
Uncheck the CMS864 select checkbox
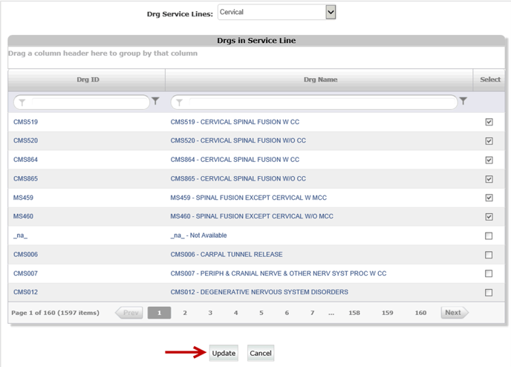pos(489,160)
